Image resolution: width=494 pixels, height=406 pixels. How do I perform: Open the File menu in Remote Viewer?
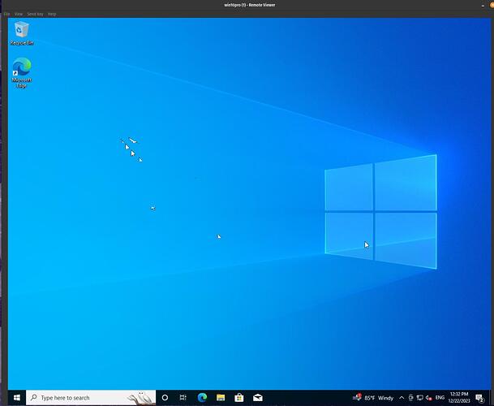(7, 14)
